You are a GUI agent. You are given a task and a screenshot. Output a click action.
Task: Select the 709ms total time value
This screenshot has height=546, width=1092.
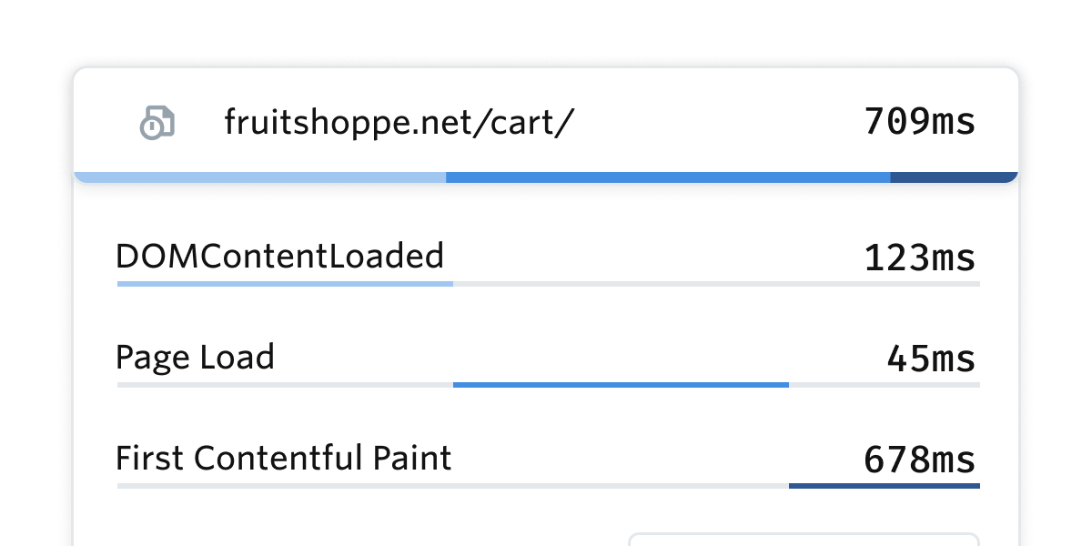coord(919,121)
